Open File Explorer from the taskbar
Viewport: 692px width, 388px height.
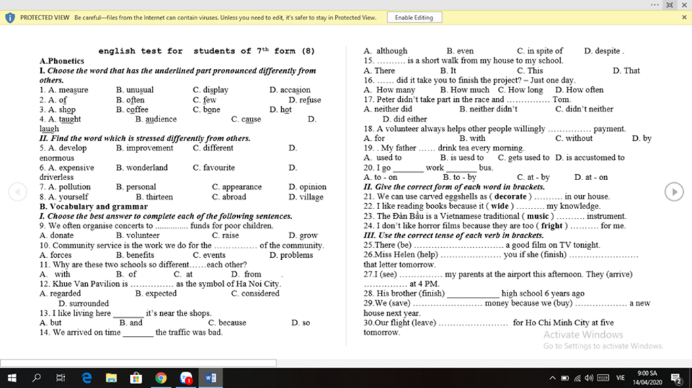click(112, 378)
